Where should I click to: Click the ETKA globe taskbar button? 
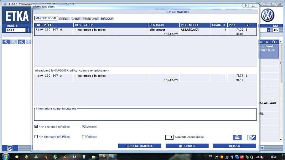113,157
